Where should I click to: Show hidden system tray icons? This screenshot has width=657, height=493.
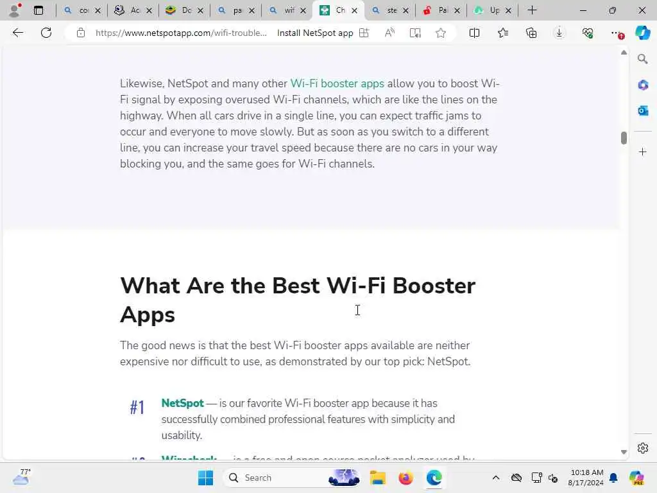coord(496,478)
